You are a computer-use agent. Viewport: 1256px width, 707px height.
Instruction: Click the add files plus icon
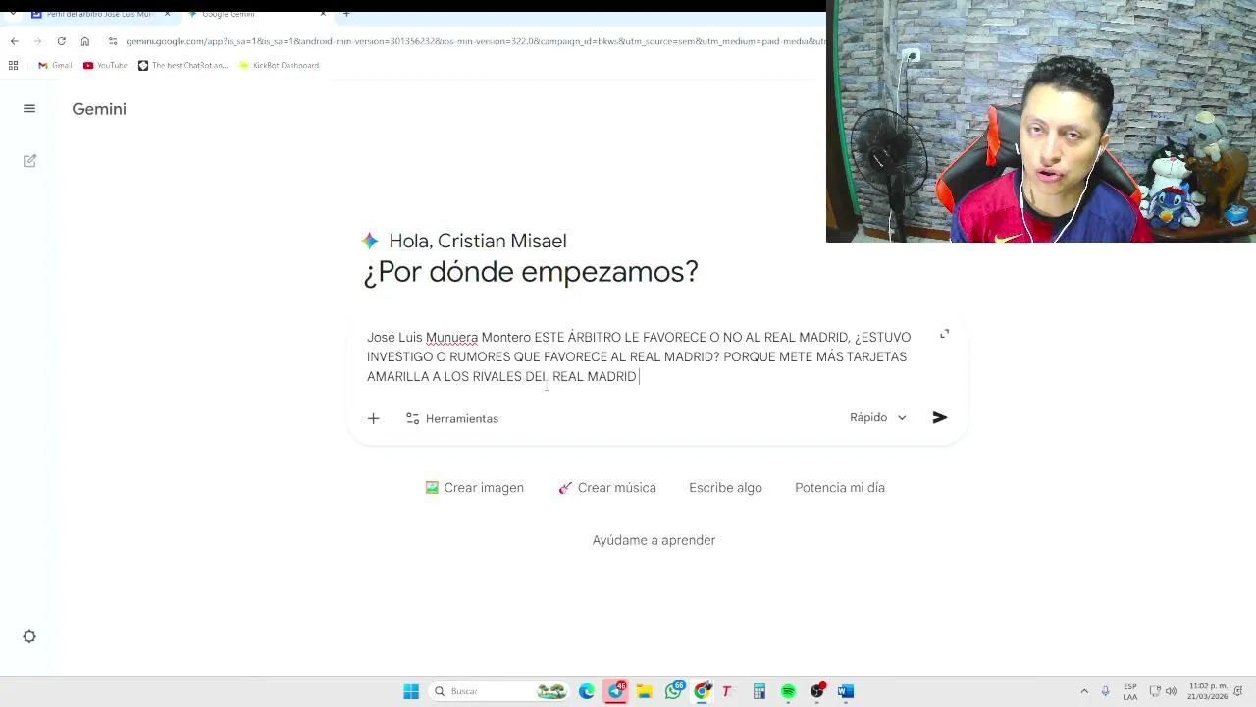(x=373, y=418)
